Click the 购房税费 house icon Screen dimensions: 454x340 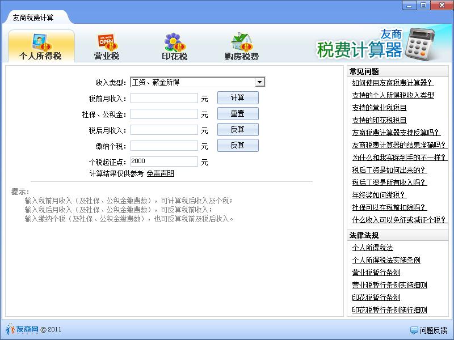(239, 41)
